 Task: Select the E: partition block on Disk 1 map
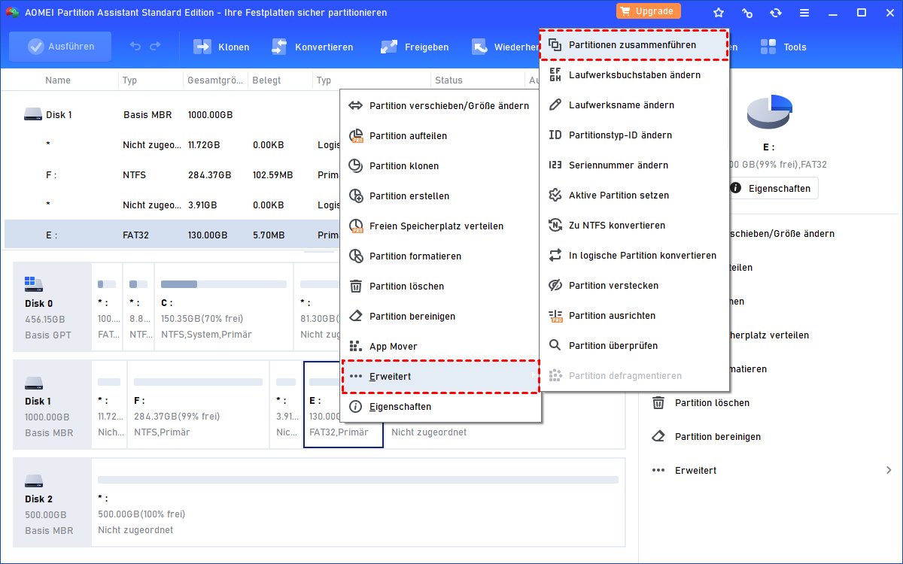click(x=343, y=405)
